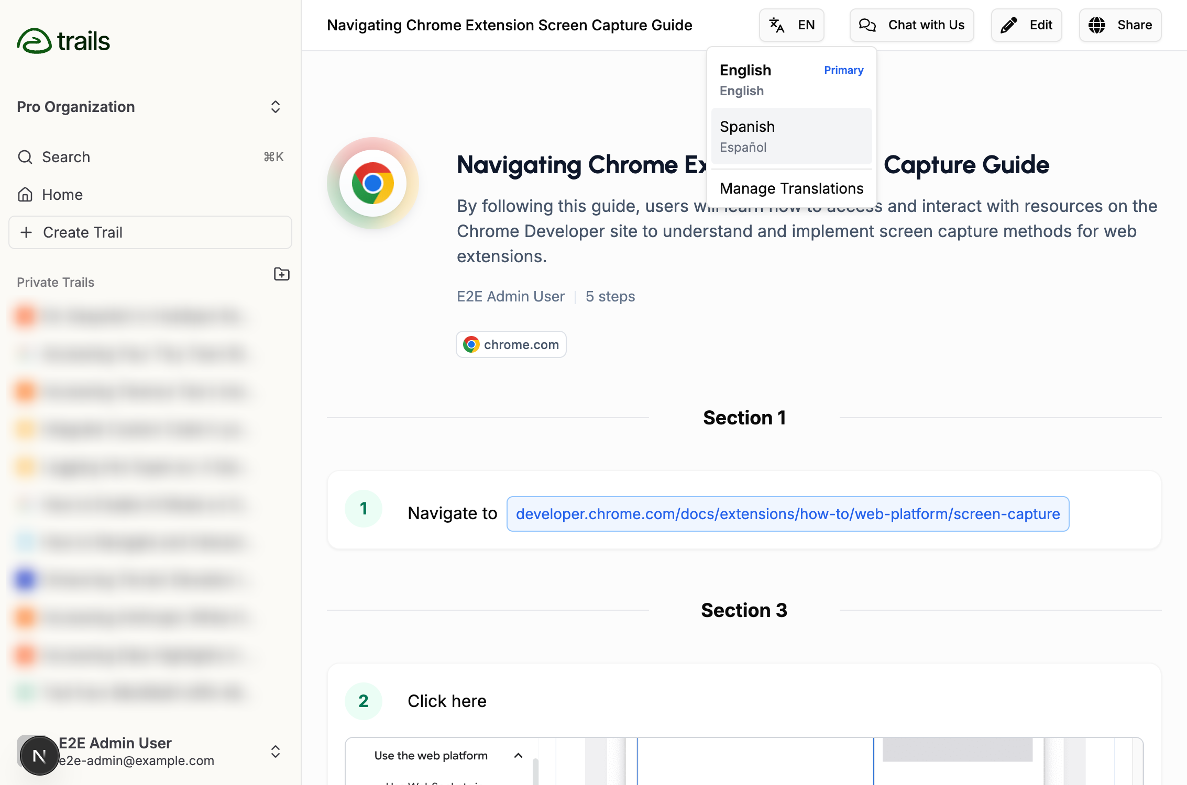Click the Search magnifier icon
This screenshot has width=1187, height=785.
(25, 157)
